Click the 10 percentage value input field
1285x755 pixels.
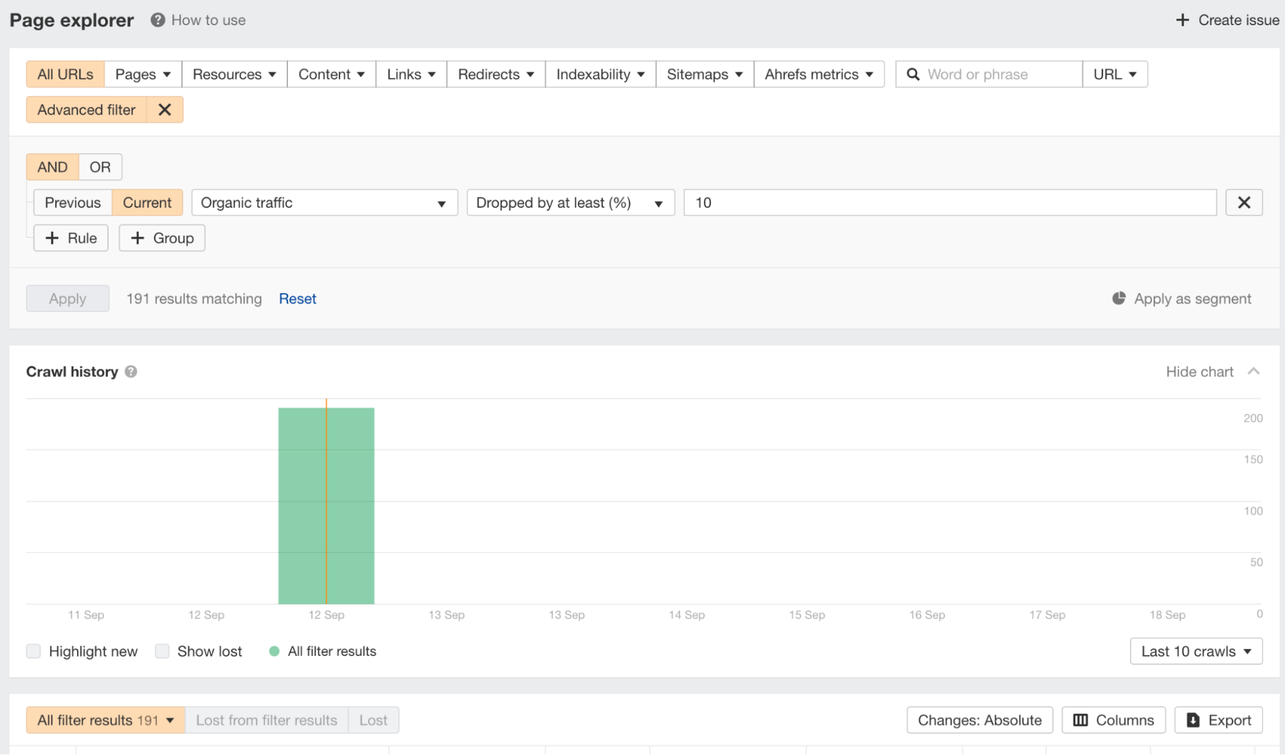948,203
